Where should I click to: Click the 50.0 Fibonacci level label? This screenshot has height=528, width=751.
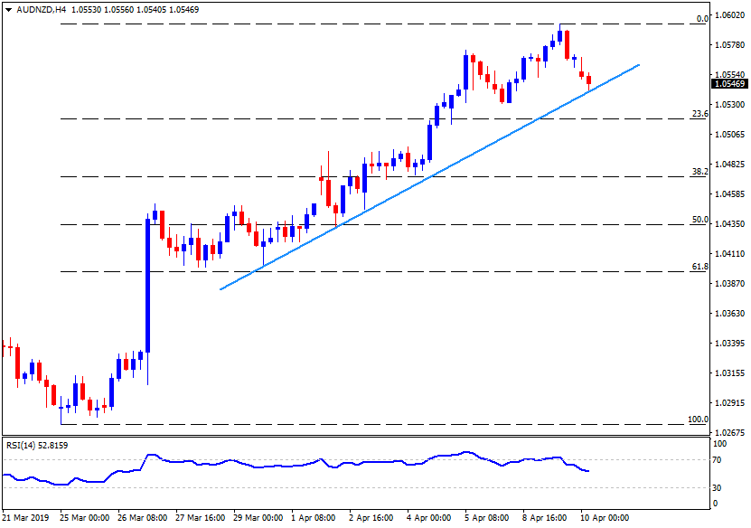click(x=699, y=220)
